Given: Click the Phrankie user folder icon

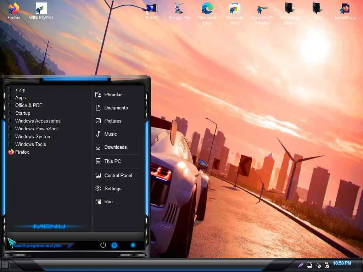Looking at the screenshot, I should [x=98, y=95].
